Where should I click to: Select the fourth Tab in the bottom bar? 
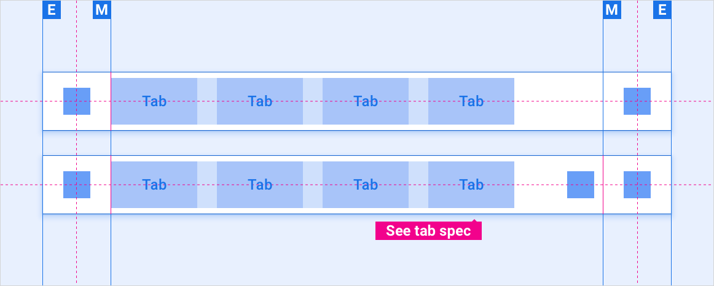pyautogui.click(x=471, y=185)
